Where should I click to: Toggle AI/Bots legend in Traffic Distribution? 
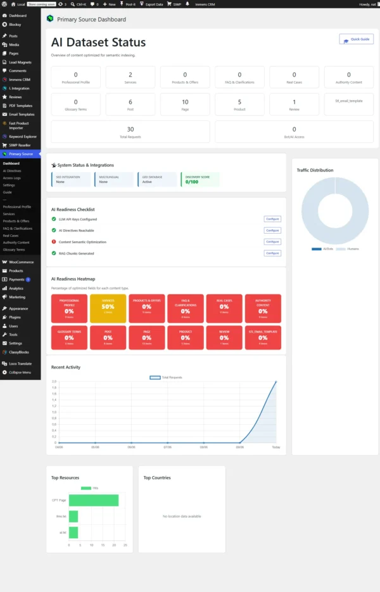[322, 249]
